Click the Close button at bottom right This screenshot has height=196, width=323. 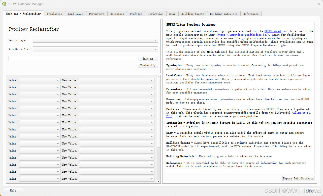(310, 191)
